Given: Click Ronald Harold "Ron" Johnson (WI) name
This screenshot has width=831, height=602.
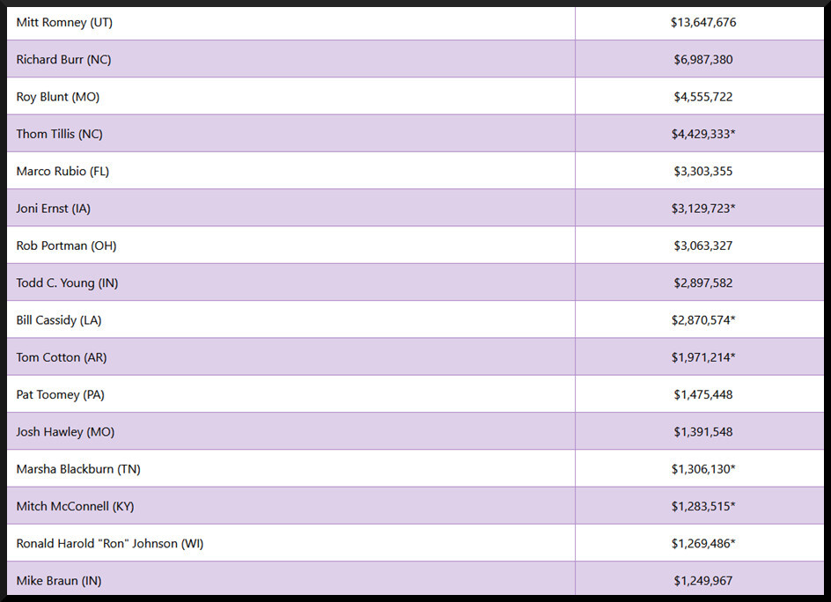Looking at the screenshot, I should pyautogui.click(x=110, y=544).
